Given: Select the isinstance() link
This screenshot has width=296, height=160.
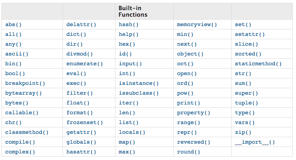Looking at the screenshot, I should [x=139, y=83].
